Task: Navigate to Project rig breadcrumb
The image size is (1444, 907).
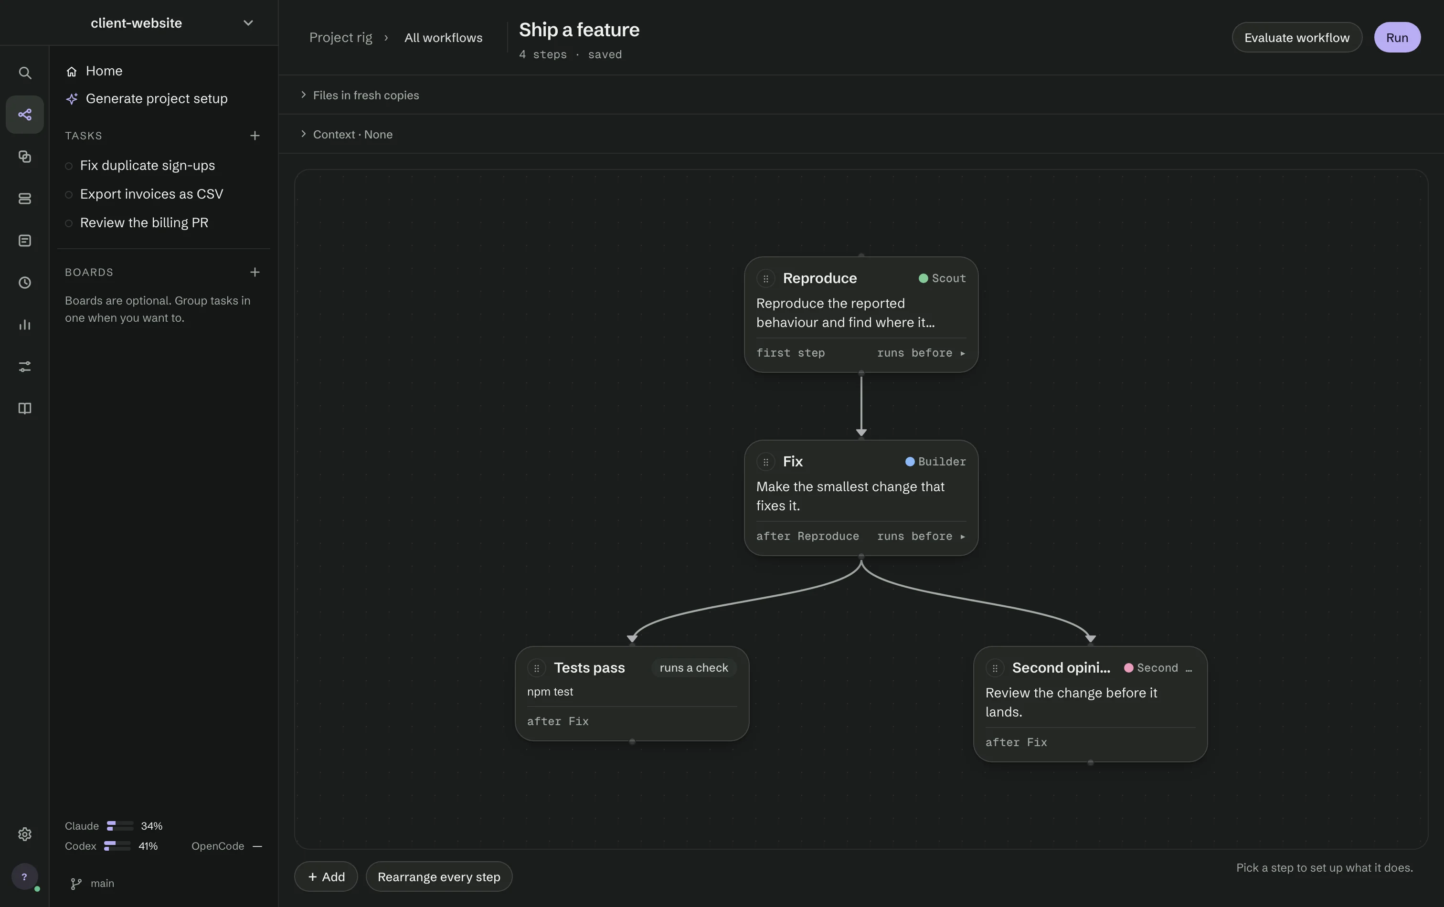Action: tap(340, 37)
